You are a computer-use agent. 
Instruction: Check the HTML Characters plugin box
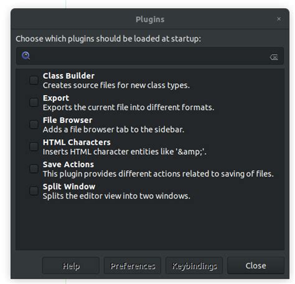(x=34, y=147)
